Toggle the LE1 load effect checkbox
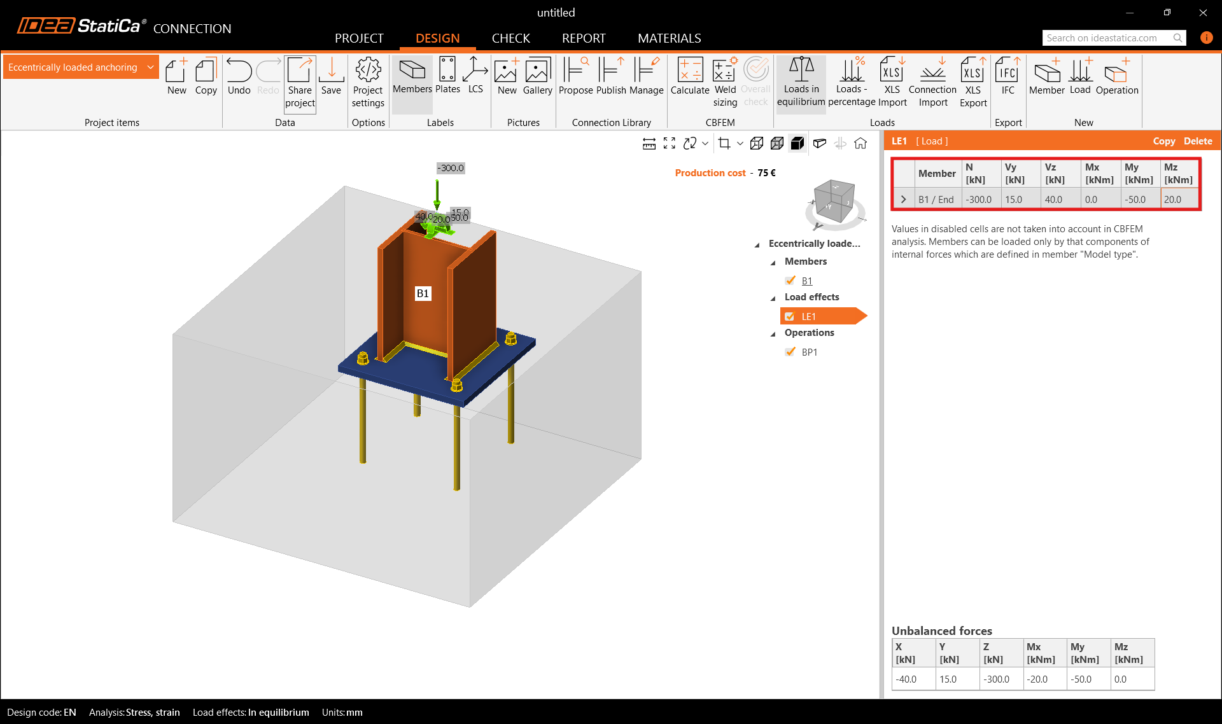1222x724 pixels. tap(790, 316)
